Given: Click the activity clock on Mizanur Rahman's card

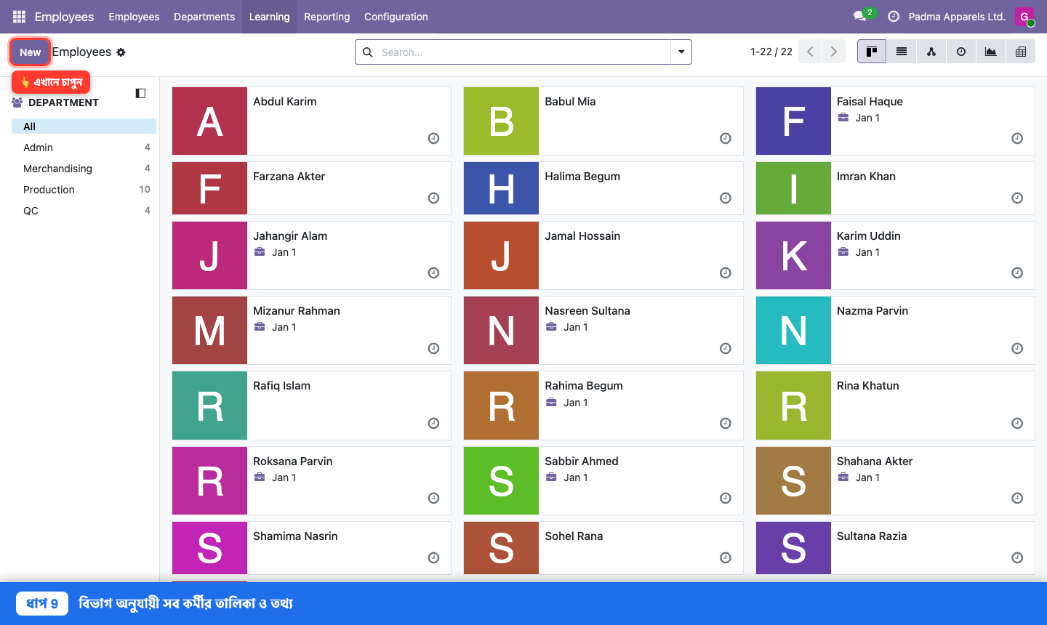Looking at the screenshot, I should click(x=434, y=348).
